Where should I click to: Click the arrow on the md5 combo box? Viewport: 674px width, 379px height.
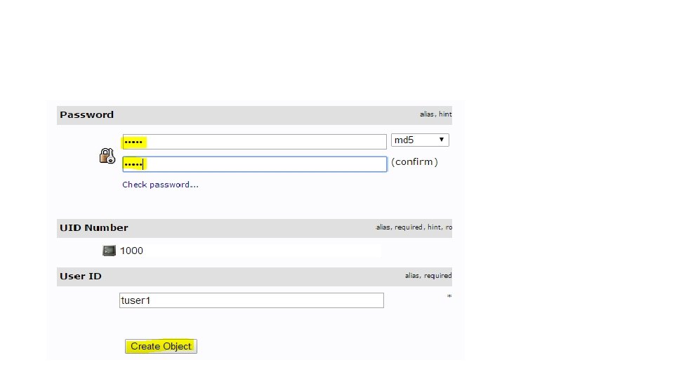click(x=442, y=140)
